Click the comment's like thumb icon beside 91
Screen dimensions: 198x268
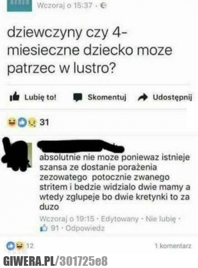coord(44,228)
